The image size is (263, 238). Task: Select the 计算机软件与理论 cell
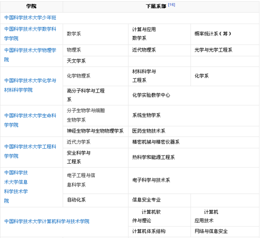[160, 217]
